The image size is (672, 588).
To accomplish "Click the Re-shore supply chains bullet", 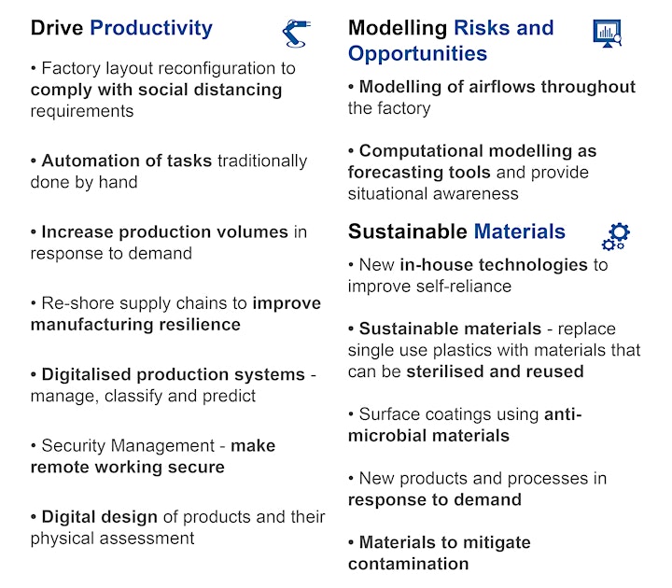I will [175, 314].
